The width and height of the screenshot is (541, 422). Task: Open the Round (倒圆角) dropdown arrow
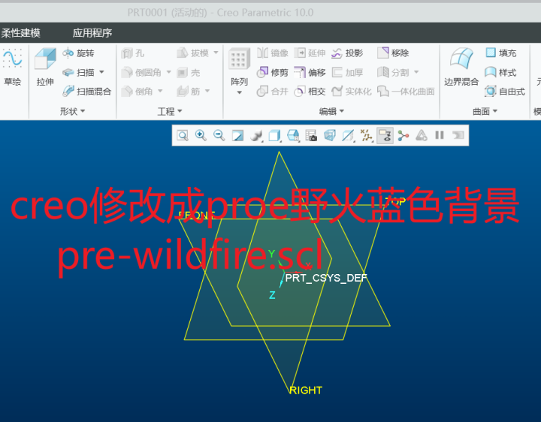point(169,72)
